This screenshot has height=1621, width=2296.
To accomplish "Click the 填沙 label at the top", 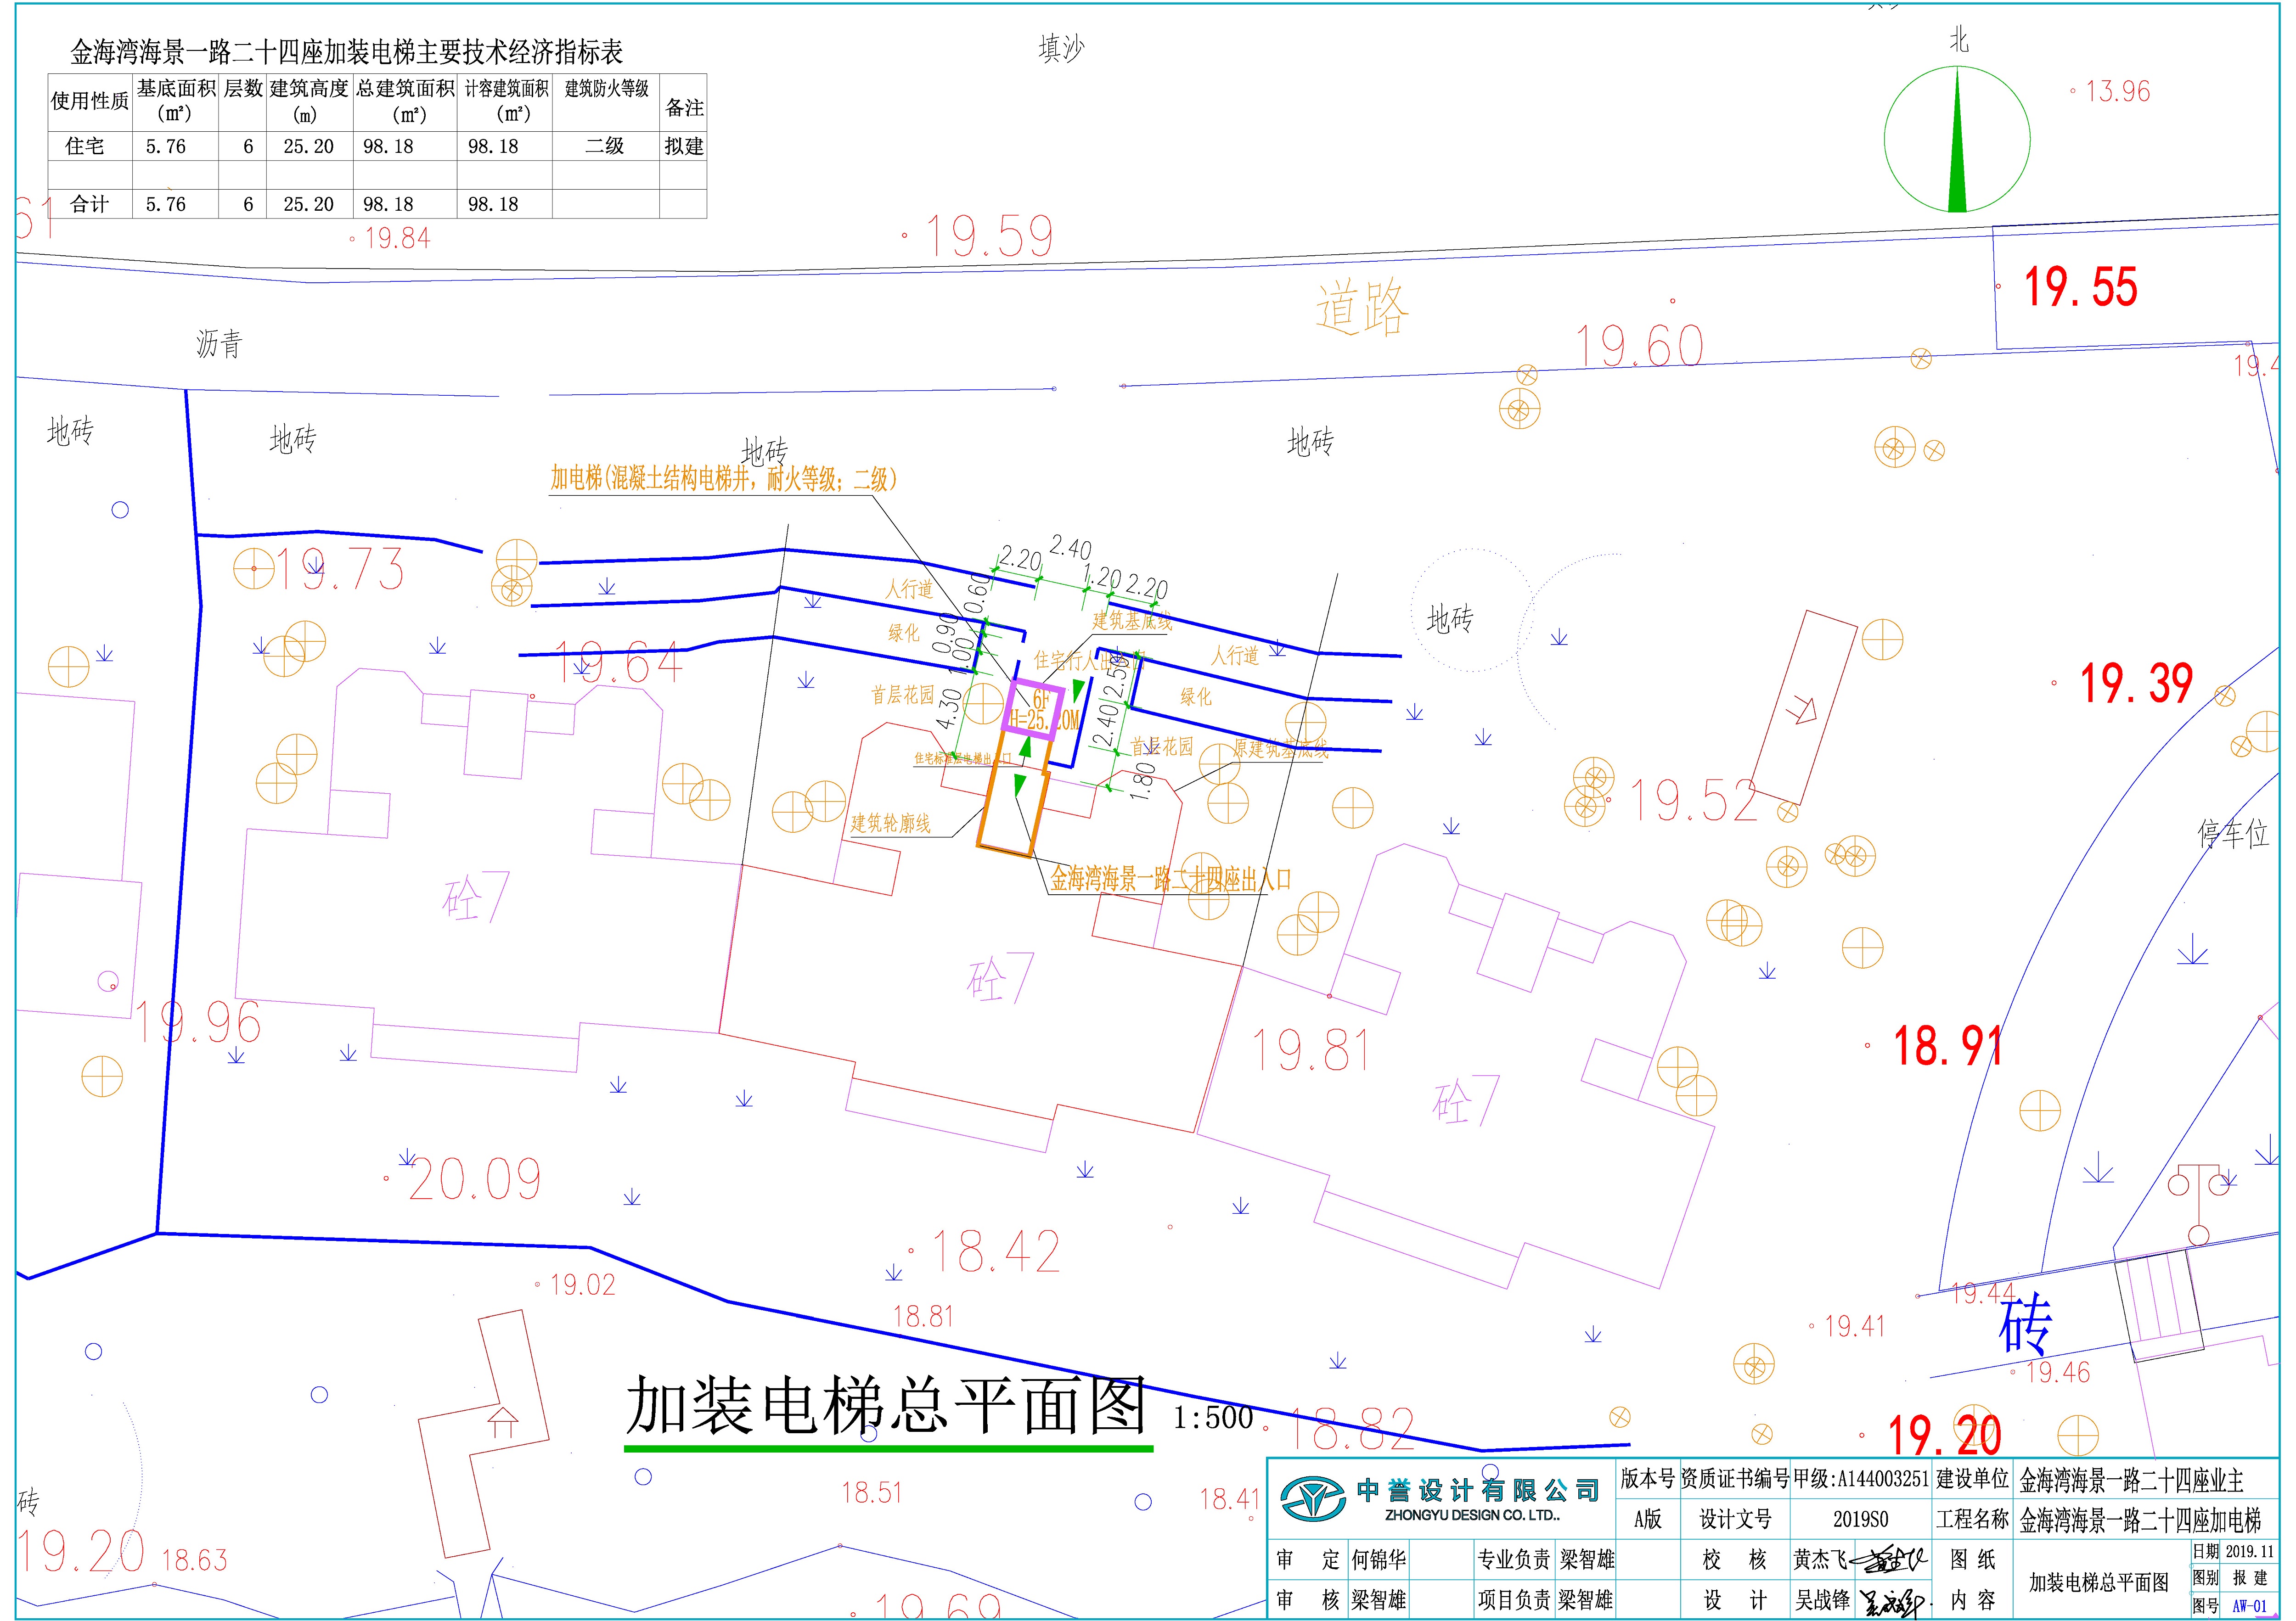I will (x=1061, y=48).
